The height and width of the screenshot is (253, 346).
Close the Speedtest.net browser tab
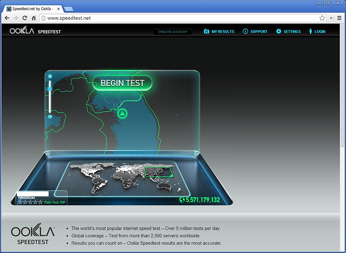[59, 9]
